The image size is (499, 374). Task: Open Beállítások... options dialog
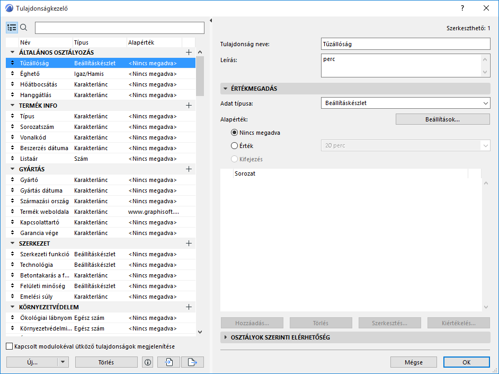tap(443, 119)
